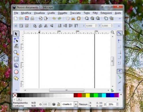Screen dimensions: 143x112
Task: Expand the toolbox overflow chevron
Action: [16, 90]
